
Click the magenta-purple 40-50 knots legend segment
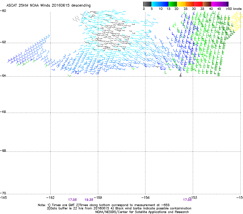(x=220, y=4)
